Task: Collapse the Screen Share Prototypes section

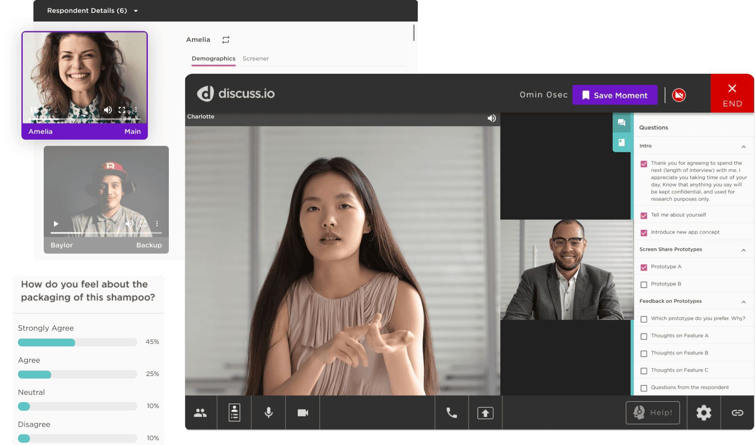Action: tap(743, 250)
